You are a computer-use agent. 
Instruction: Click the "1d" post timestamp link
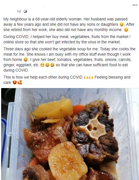(19, 11)
